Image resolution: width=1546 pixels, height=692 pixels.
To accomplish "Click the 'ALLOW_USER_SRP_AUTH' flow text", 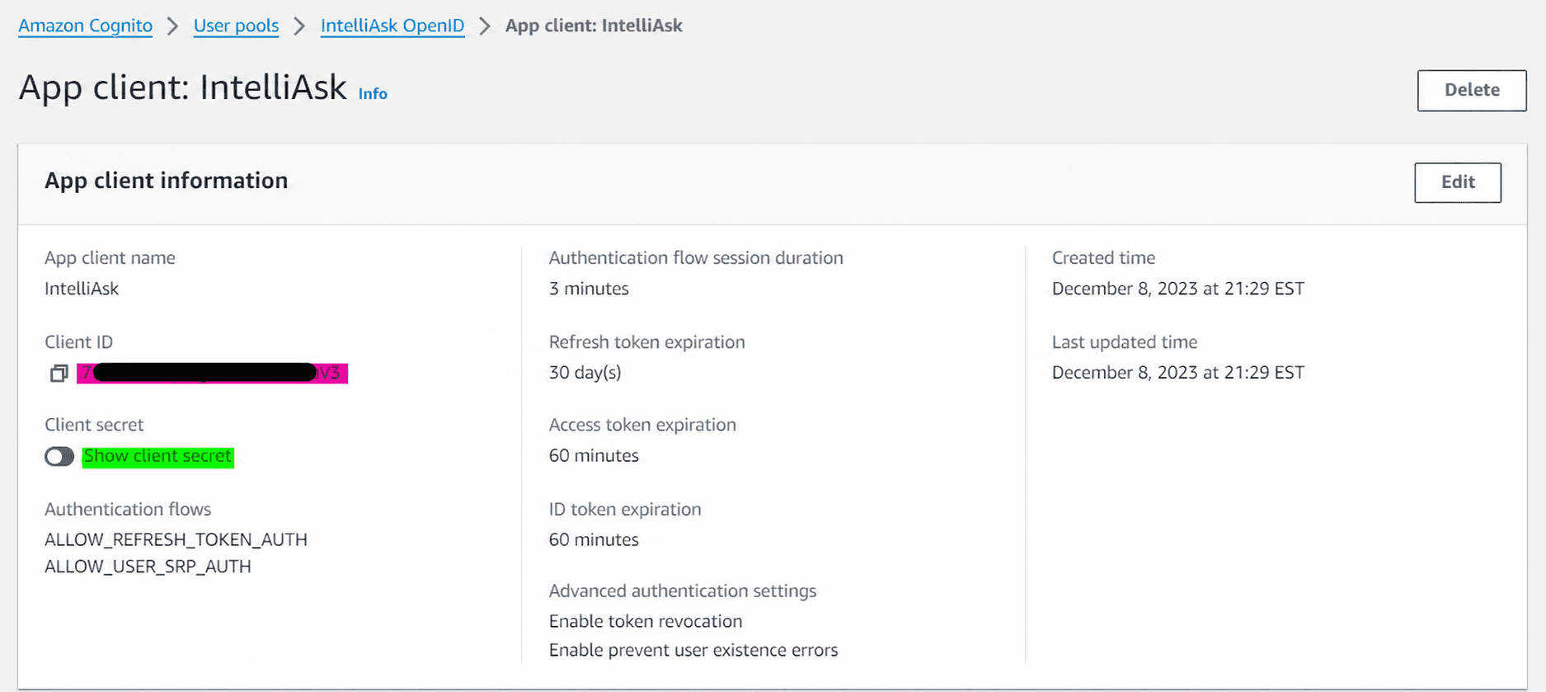I will (x=148, y=567).
